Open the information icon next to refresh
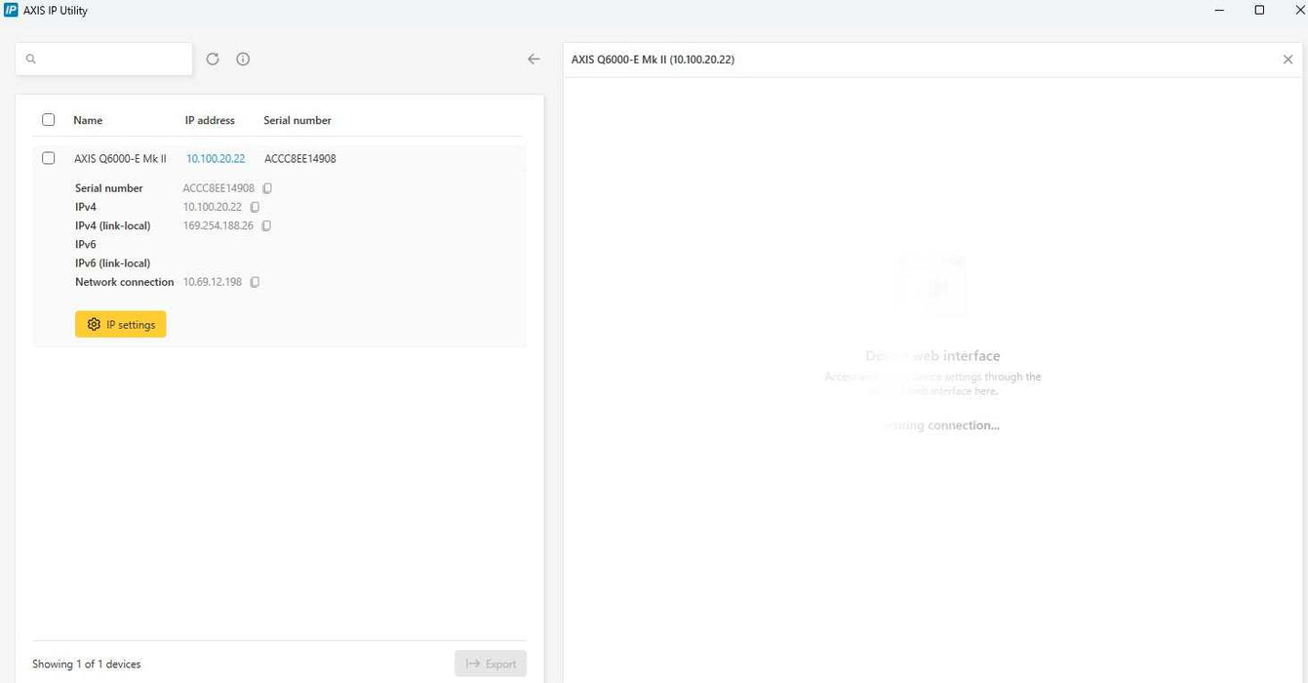 click(x=243, y=59)
